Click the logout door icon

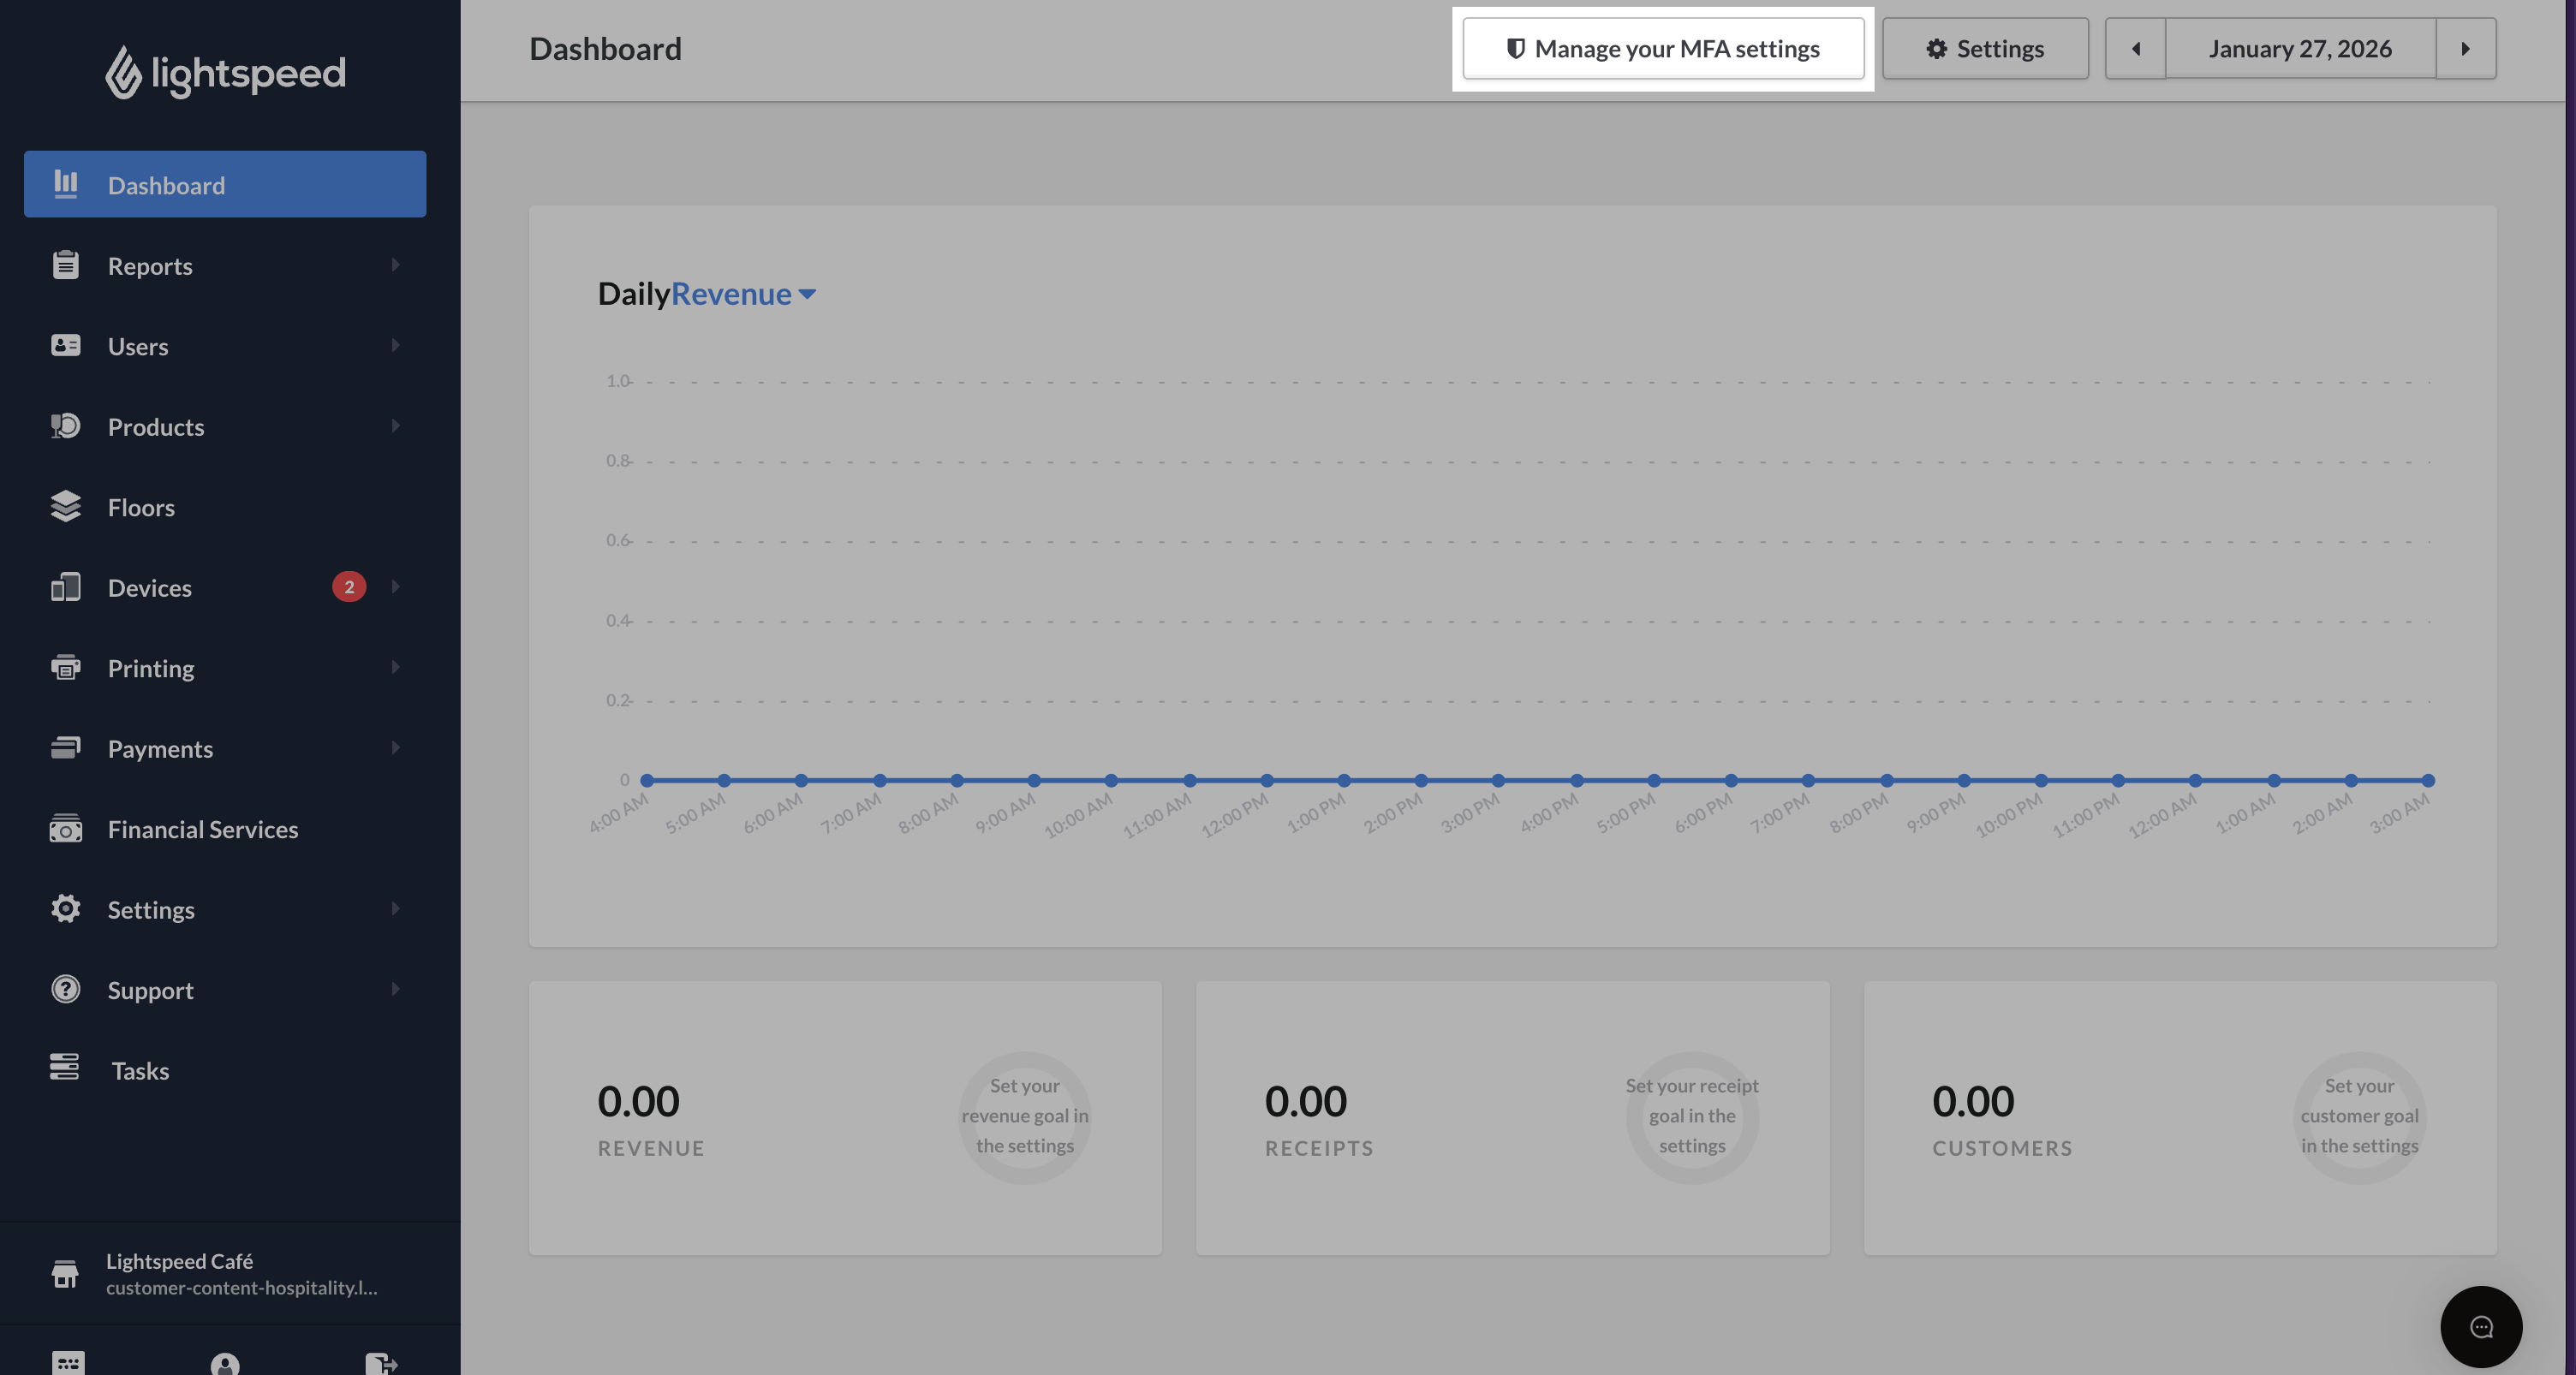click(381, 1362)
